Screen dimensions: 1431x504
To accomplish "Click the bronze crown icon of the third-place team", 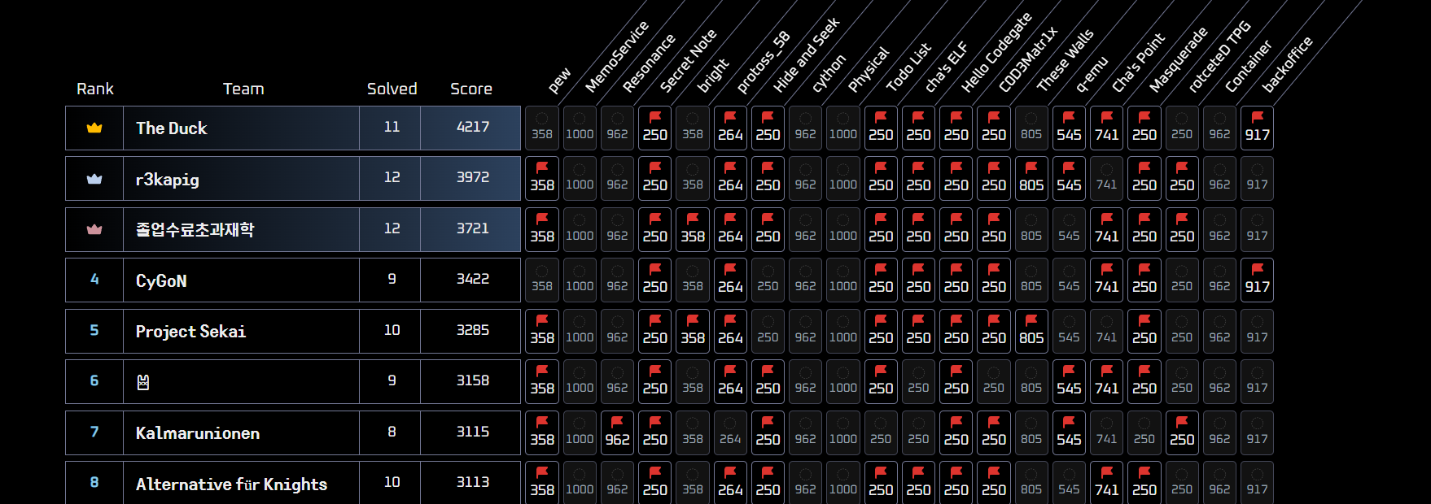I will (94, 229).
